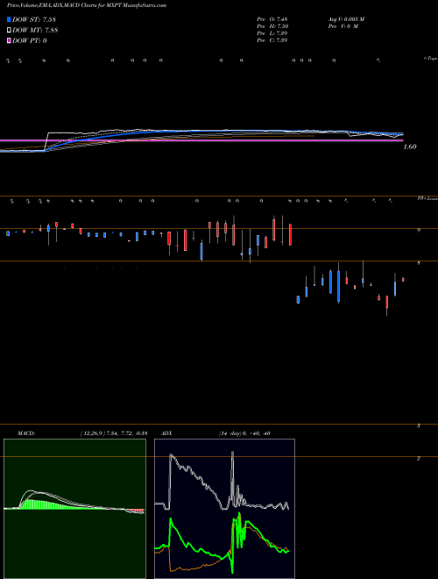Click the price axis label 8
The height and width of the screenshot is (579, 438).
[x=419, y=263]
